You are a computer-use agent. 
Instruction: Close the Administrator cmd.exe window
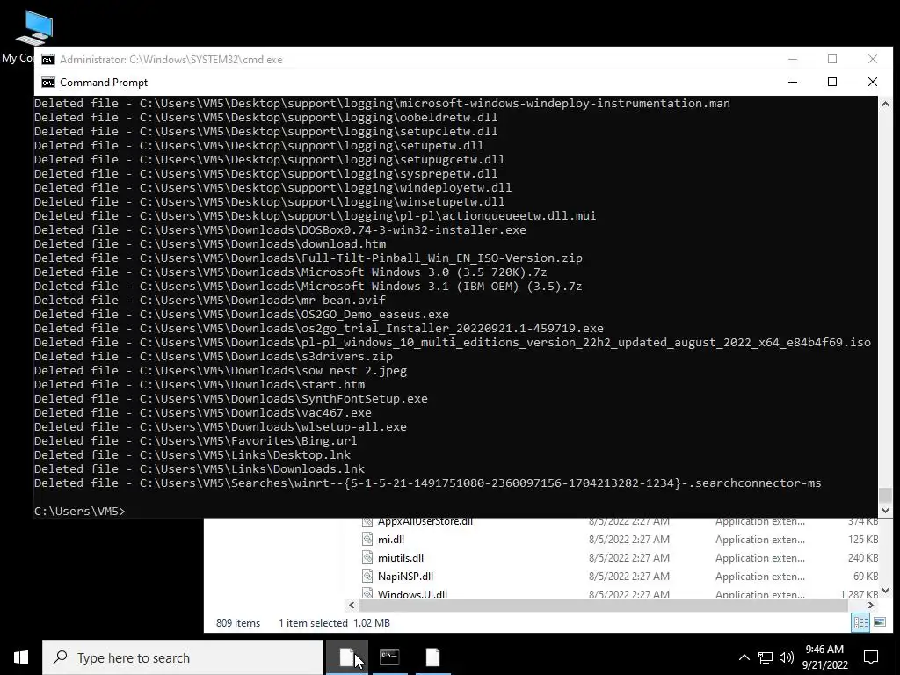click(x=873, y=59)
